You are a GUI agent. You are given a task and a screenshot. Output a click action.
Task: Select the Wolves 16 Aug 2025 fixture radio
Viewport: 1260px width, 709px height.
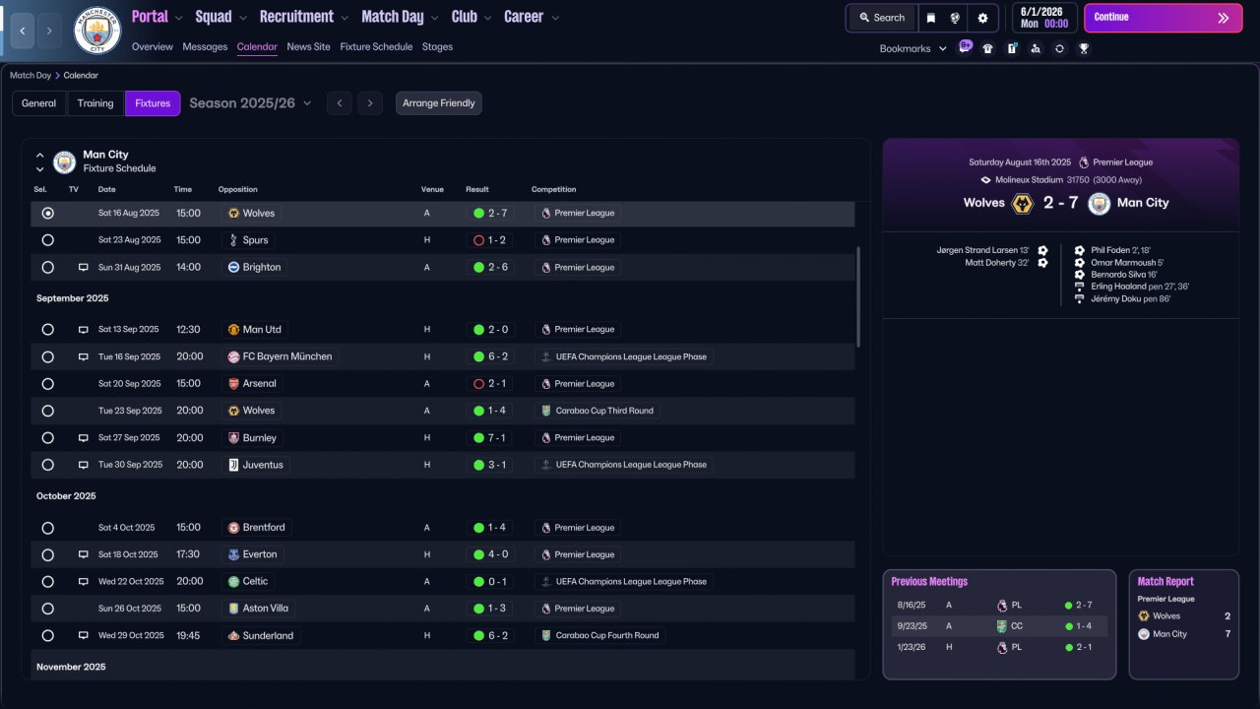point(47,213)
